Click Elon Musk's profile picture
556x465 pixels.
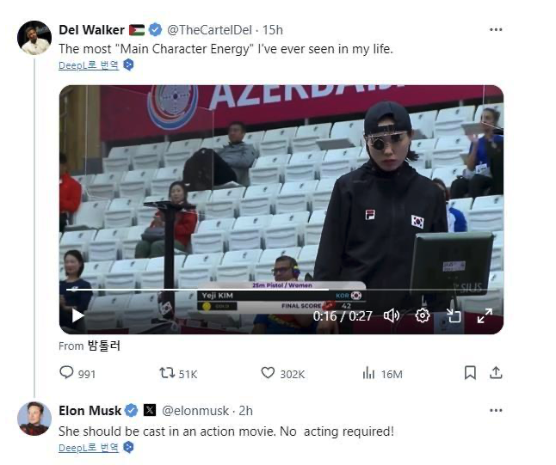coord(34,419)
